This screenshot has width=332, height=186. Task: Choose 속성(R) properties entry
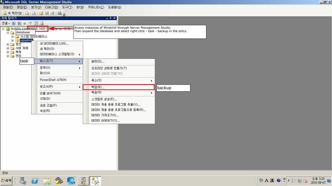coord(57,111)
